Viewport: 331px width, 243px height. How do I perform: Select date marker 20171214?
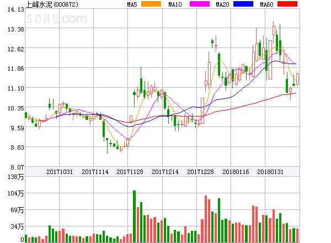[165, 172]
